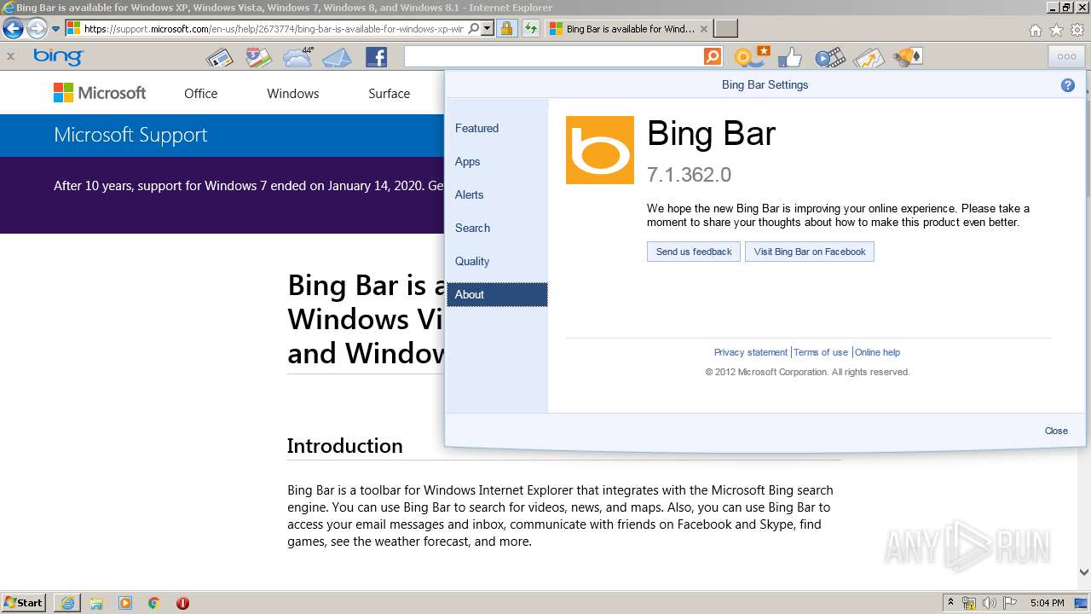
Task: Click the refresh page button
Action: click(x=531, y=29)
